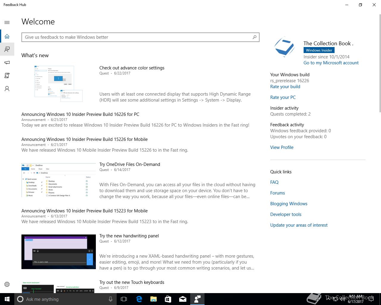This screenshot has height=305, width=381.
Task: Open Try the new handwriting panel quest
Action: pos(129,236)
